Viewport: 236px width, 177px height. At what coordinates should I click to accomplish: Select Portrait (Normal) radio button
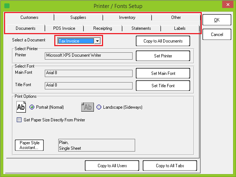click(32, 107)
